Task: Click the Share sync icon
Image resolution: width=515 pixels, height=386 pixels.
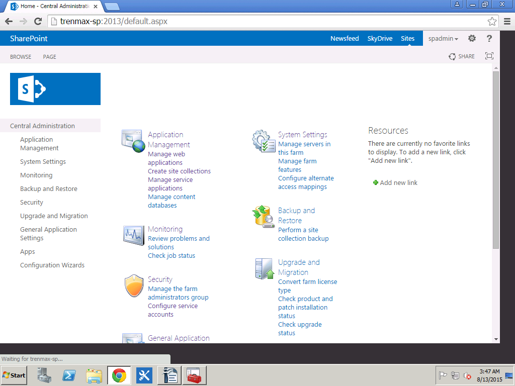Action: tap(452, 56)
